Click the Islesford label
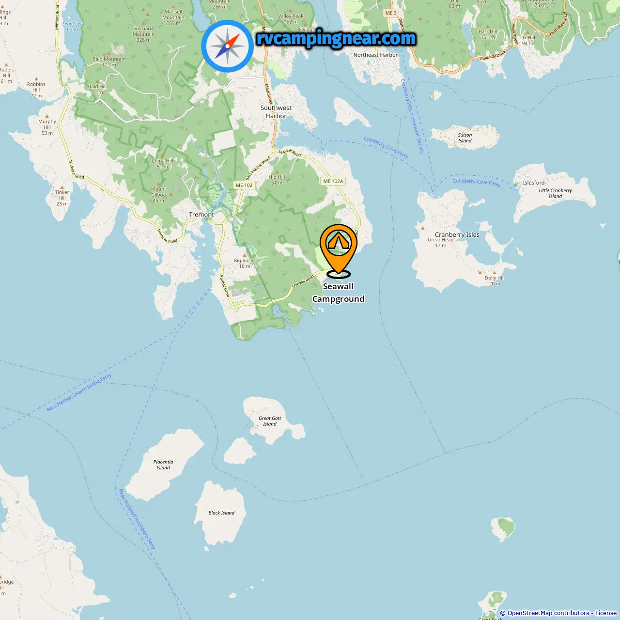The image size is (620, 620). 534,183
